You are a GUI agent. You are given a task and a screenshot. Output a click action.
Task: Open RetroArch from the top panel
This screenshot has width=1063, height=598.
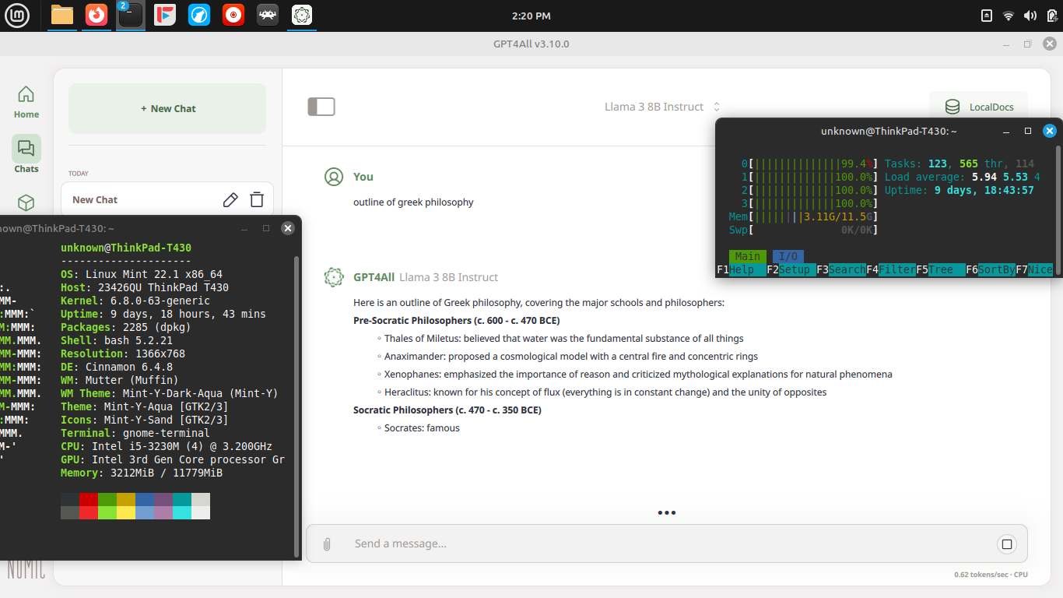(268, 15)
